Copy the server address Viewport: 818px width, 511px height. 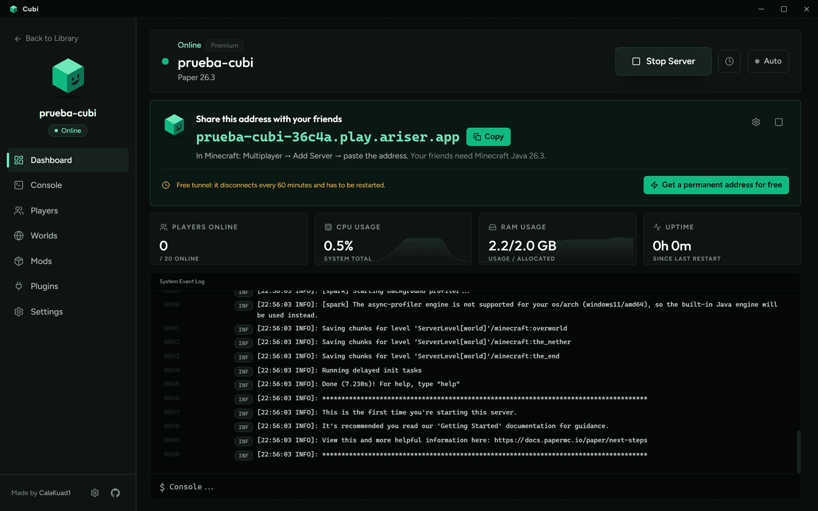489,137
